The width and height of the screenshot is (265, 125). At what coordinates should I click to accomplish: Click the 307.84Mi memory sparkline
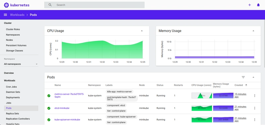[x=223, y=120]
